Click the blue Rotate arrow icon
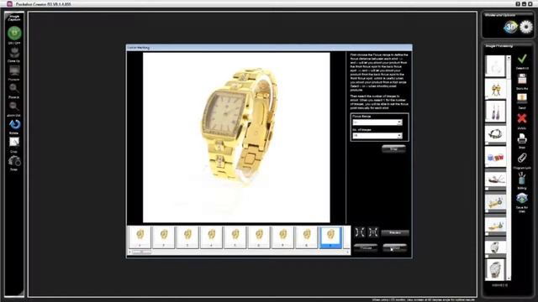 tap(14, 125)
